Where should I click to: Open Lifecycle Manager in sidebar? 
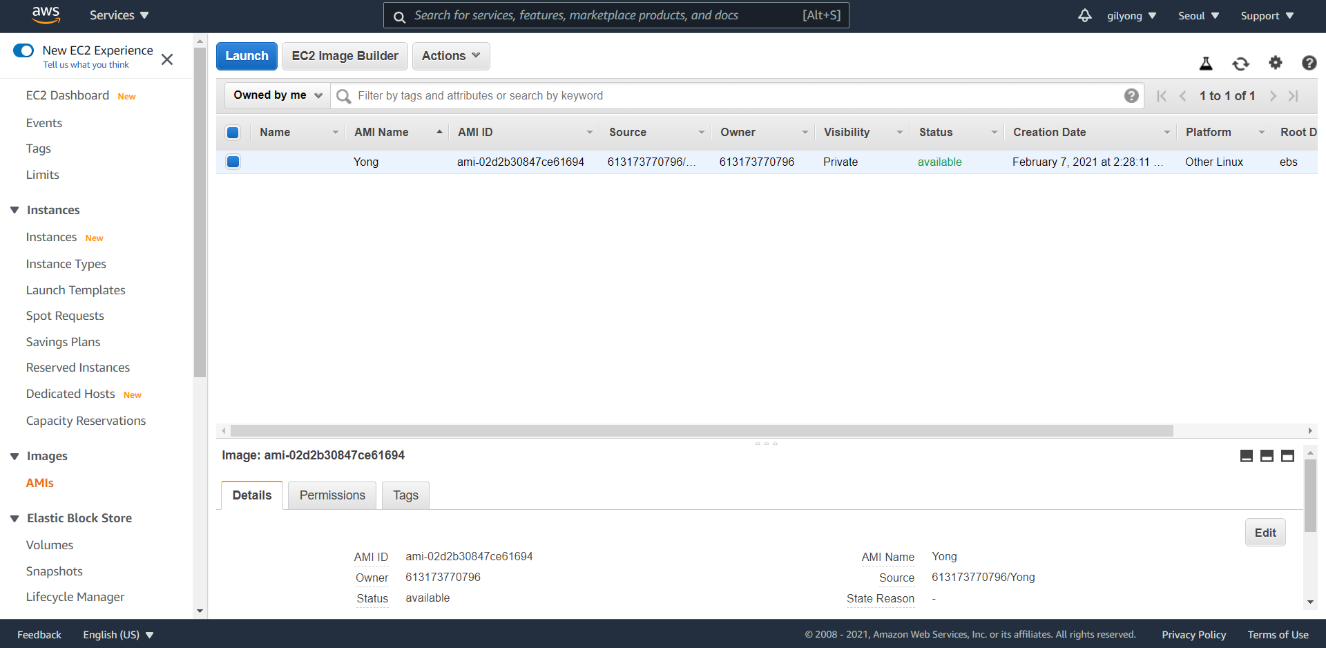(x=75, y=597)
